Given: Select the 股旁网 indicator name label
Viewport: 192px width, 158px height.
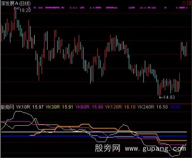Looking at the screenshot, I should (7, 107).
